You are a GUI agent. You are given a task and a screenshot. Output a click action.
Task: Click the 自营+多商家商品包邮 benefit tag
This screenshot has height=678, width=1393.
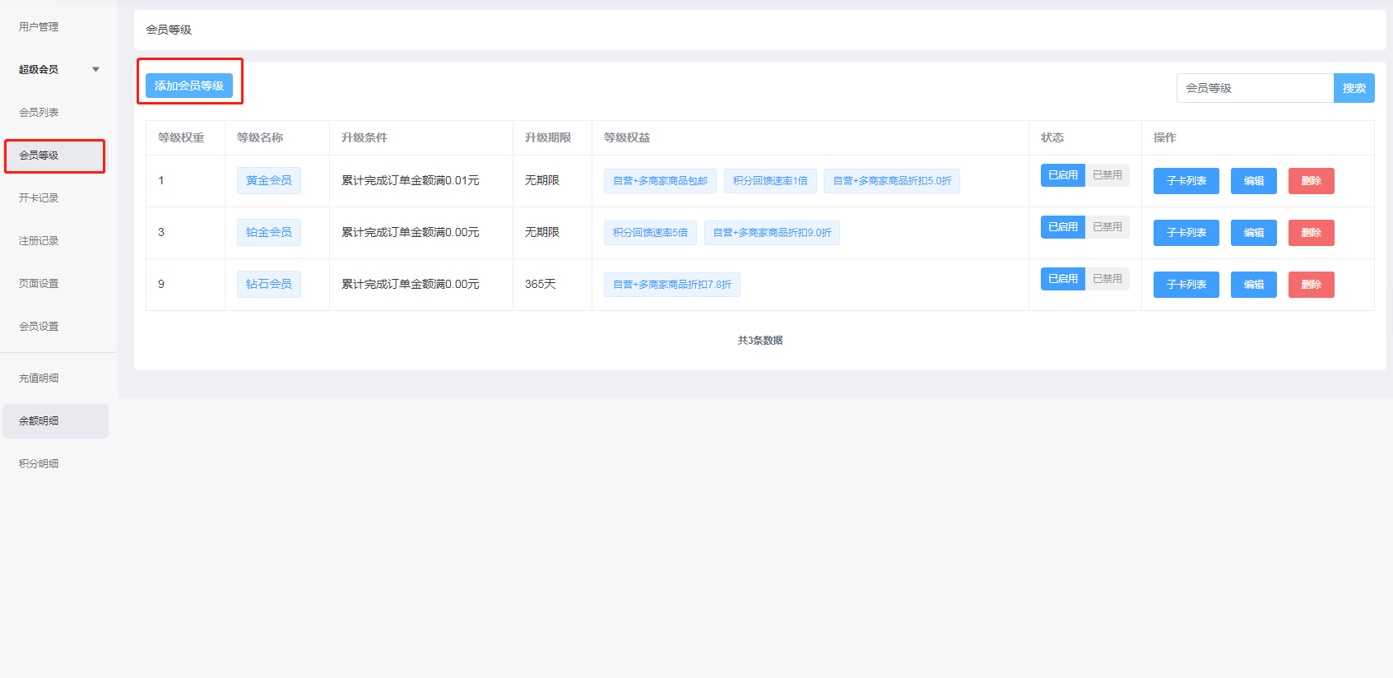[660, 181]
